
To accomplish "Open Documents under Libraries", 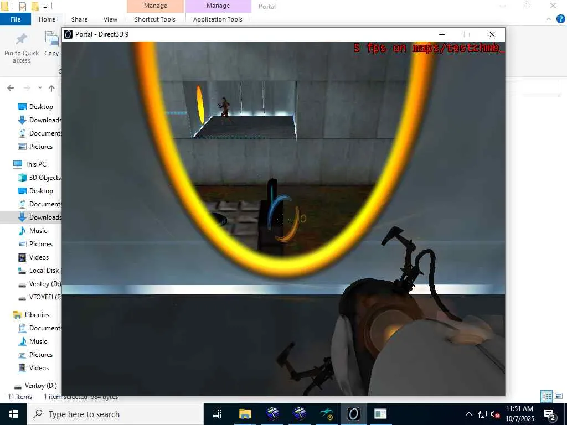I will tap(45, 328).
